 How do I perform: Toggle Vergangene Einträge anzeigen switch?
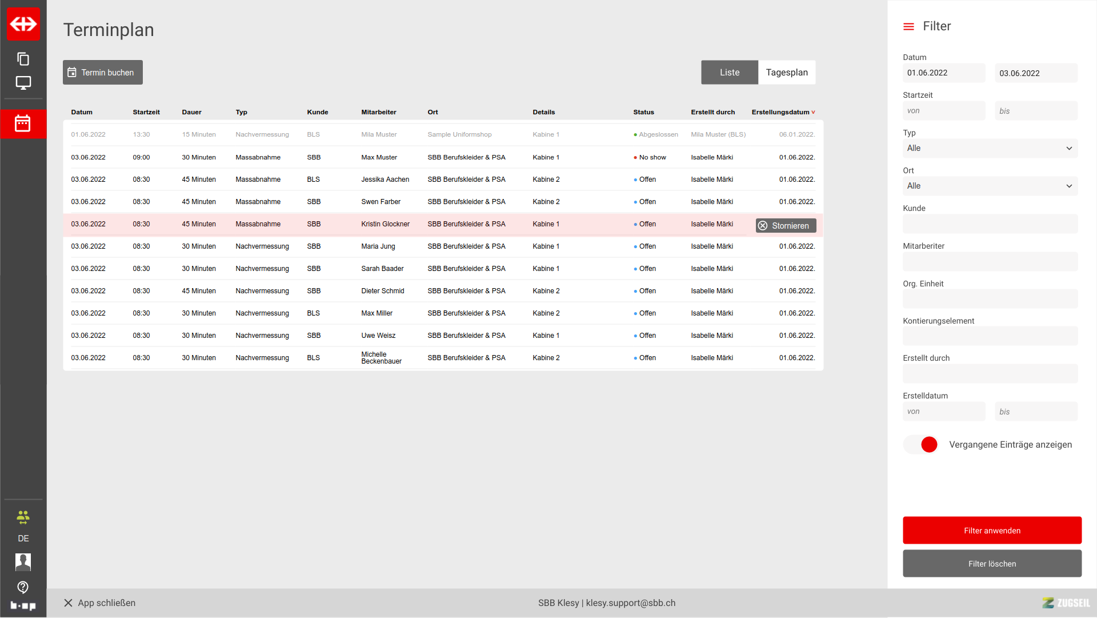point(921,445)
